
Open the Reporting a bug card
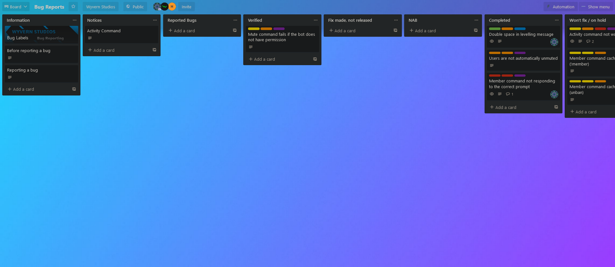41,74
